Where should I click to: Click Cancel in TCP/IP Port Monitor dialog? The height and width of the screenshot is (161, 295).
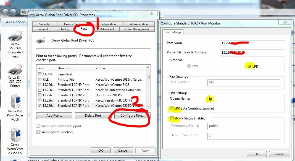(x=279, y=154)
